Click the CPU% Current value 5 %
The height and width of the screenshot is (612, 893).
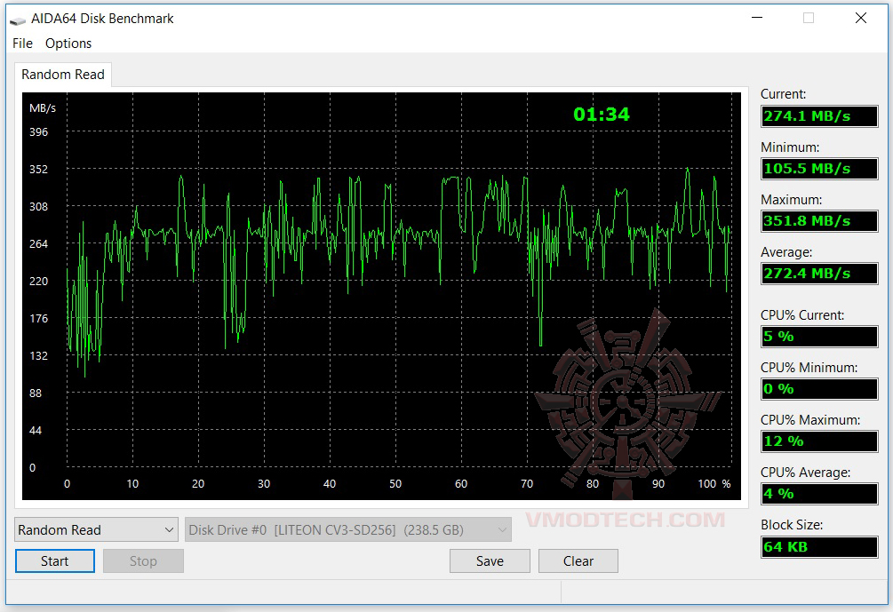pos(819,337)
